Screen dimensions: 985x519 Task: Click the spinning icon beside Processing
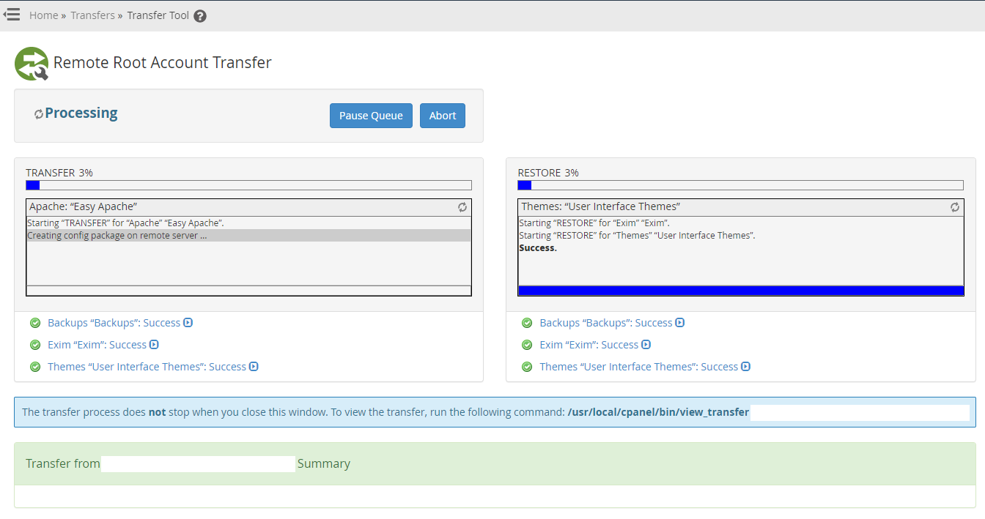click(39, 114)
